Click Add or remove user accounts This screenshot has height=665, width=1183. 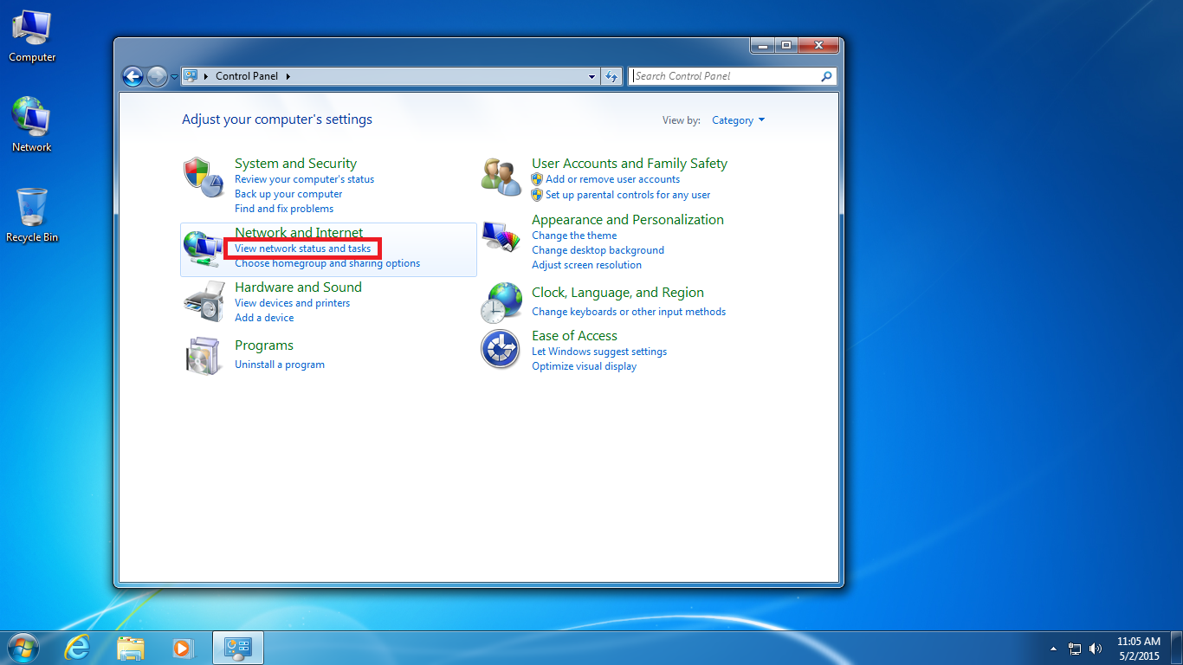[x=612, y=179]
